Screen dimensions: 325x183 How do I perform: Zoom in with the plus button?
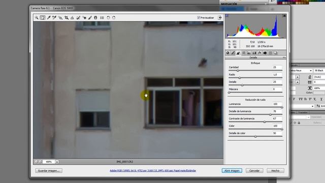(x=40, y=162)
